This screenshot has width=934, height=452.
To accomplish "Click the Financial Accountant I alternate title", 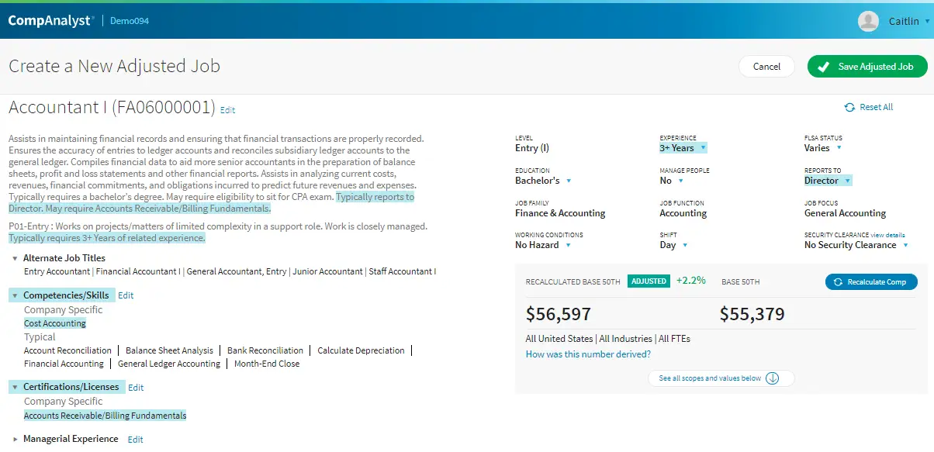I will point(138,271).
